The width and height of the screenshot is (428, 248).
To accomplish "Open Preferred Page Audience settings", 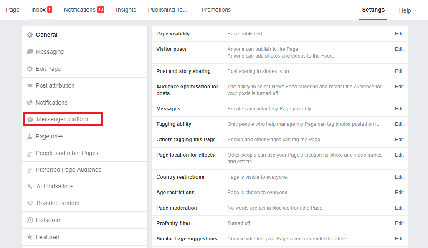I will pyautogui.click(x=68, y=170).
